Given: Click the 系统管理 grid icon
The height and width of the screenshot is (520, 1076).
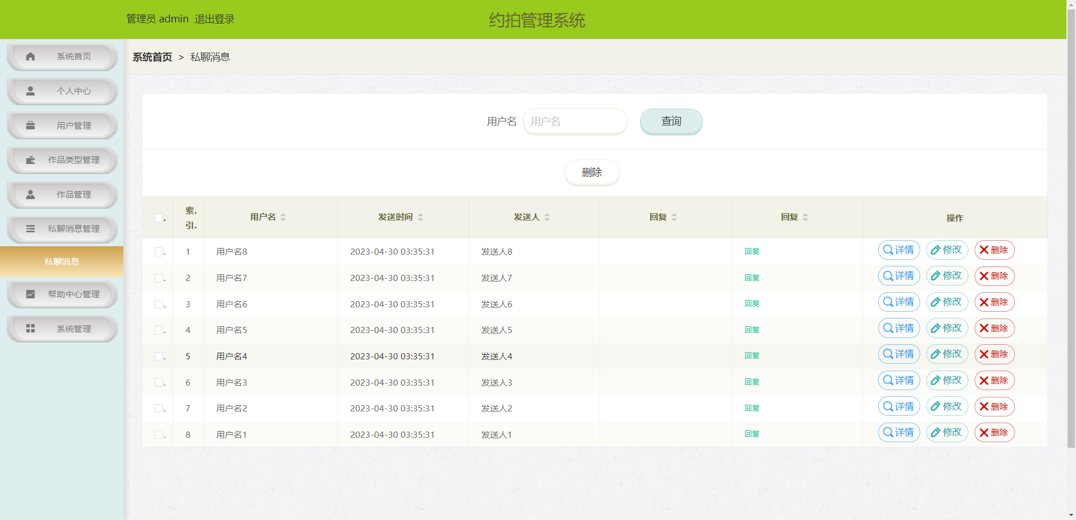Looking at the screenshot, I should point(31,329).
